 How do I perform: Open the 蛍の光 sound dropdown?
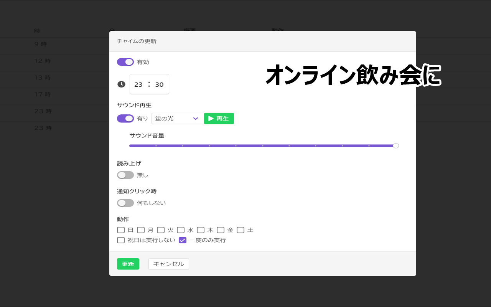point(178,119)
